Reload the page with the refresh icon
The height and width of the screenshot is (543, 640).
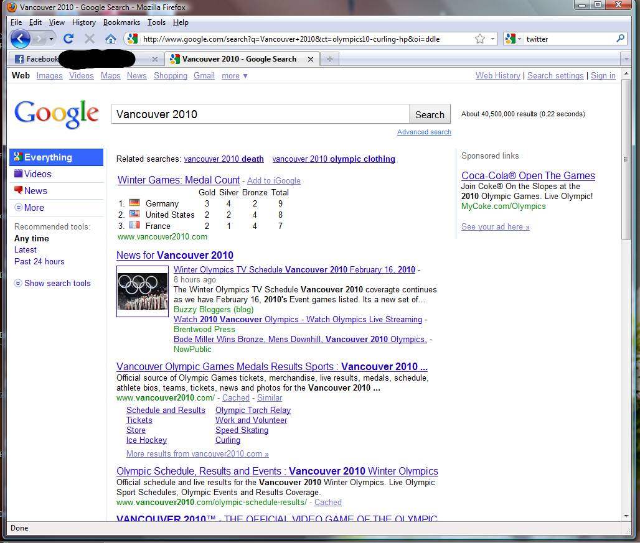point(68,39)
